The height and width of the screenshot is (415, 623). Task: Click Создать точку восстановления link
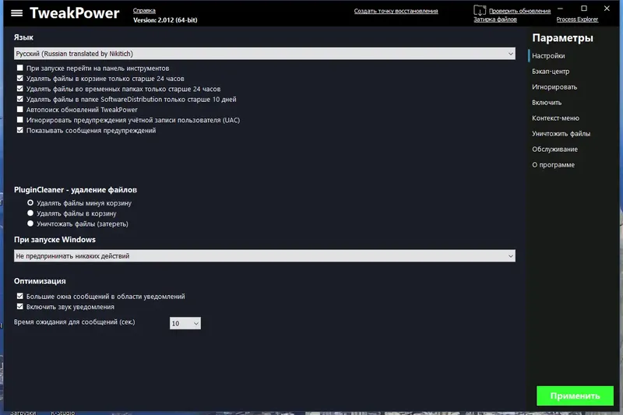pos(396,11)
